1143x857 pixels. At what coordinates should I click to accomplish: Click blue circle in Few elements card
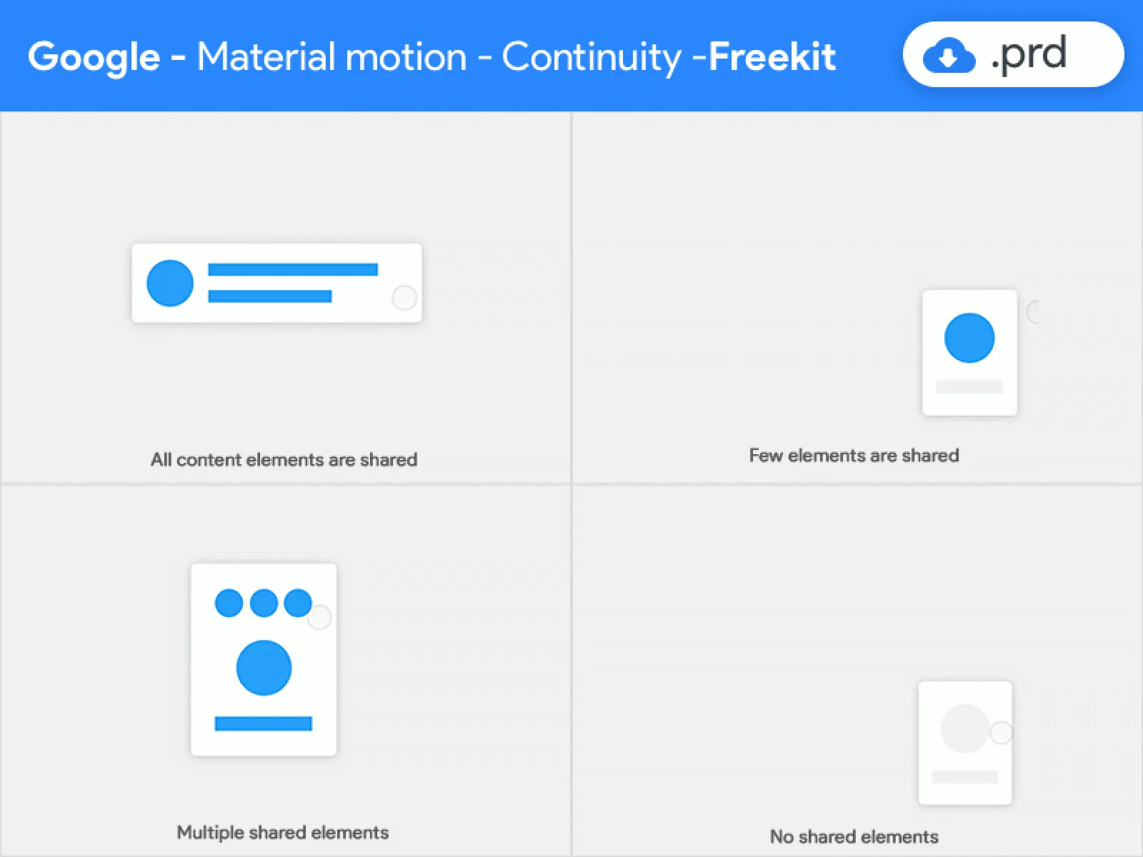coord(969,338)
